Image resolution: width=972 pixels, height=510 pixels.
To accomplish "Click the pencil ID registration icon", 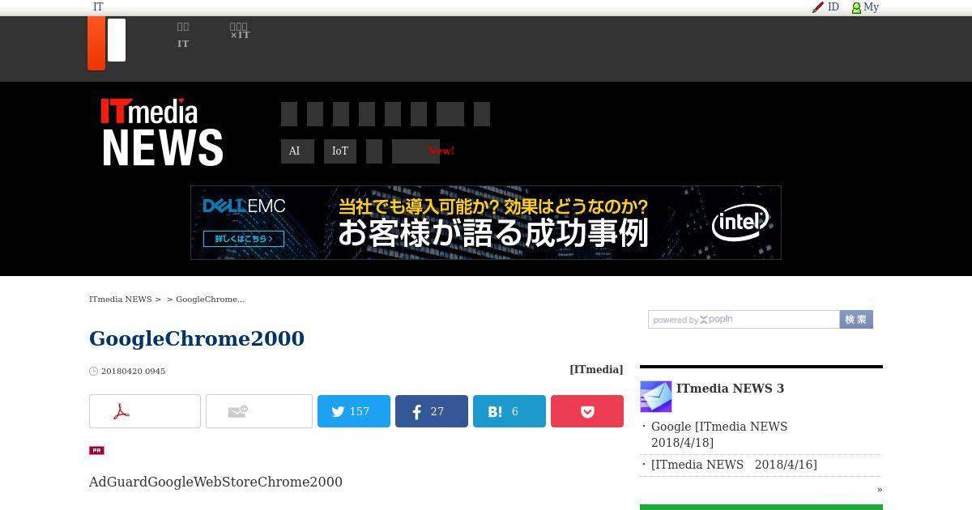I will [818, 7].
